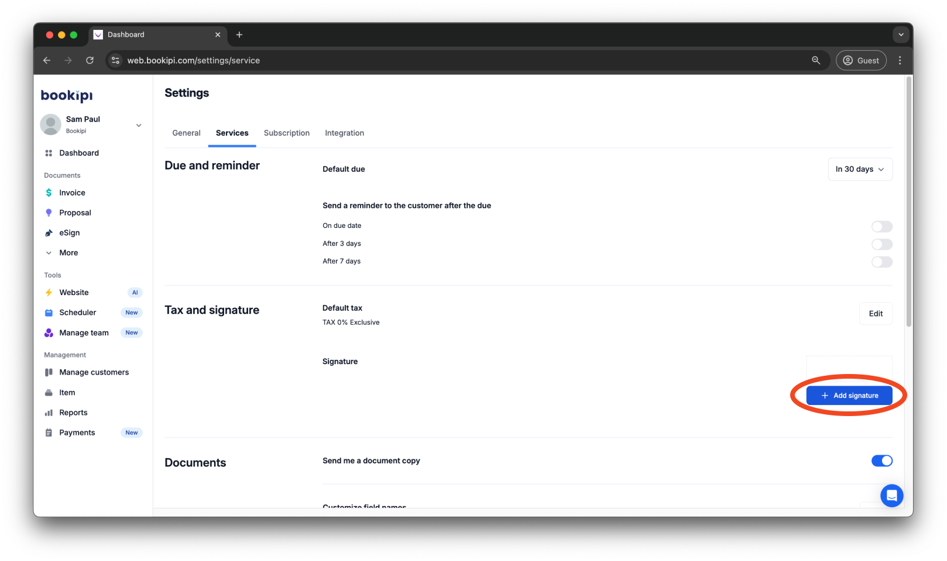
Task: Disable Send me a document copy
Action: (882, 460)
